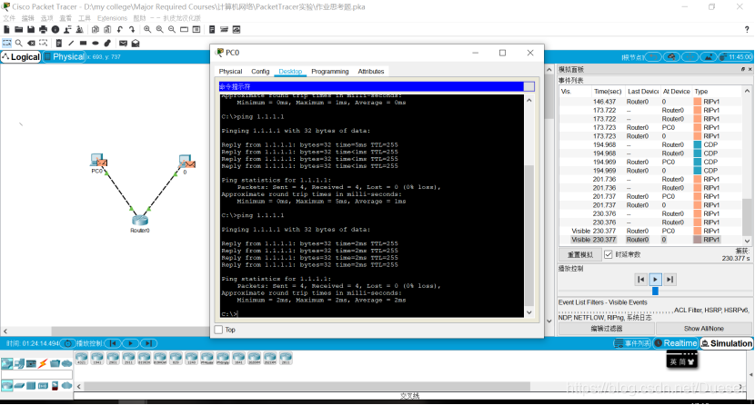This screenshot has width=755, height=405.
Task: Switch to Realtime mode
Action: 675,343
